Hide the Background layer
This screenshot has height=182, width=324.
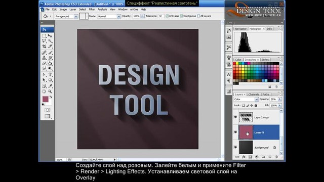click(x=235, y=147)
